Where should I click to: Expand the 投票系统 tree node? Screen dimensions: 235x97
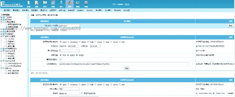point(1,20)
